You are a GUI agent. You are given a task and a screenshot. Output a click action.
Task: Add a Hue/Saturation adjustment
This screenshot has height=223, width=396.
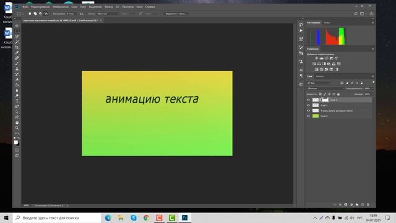314,64
